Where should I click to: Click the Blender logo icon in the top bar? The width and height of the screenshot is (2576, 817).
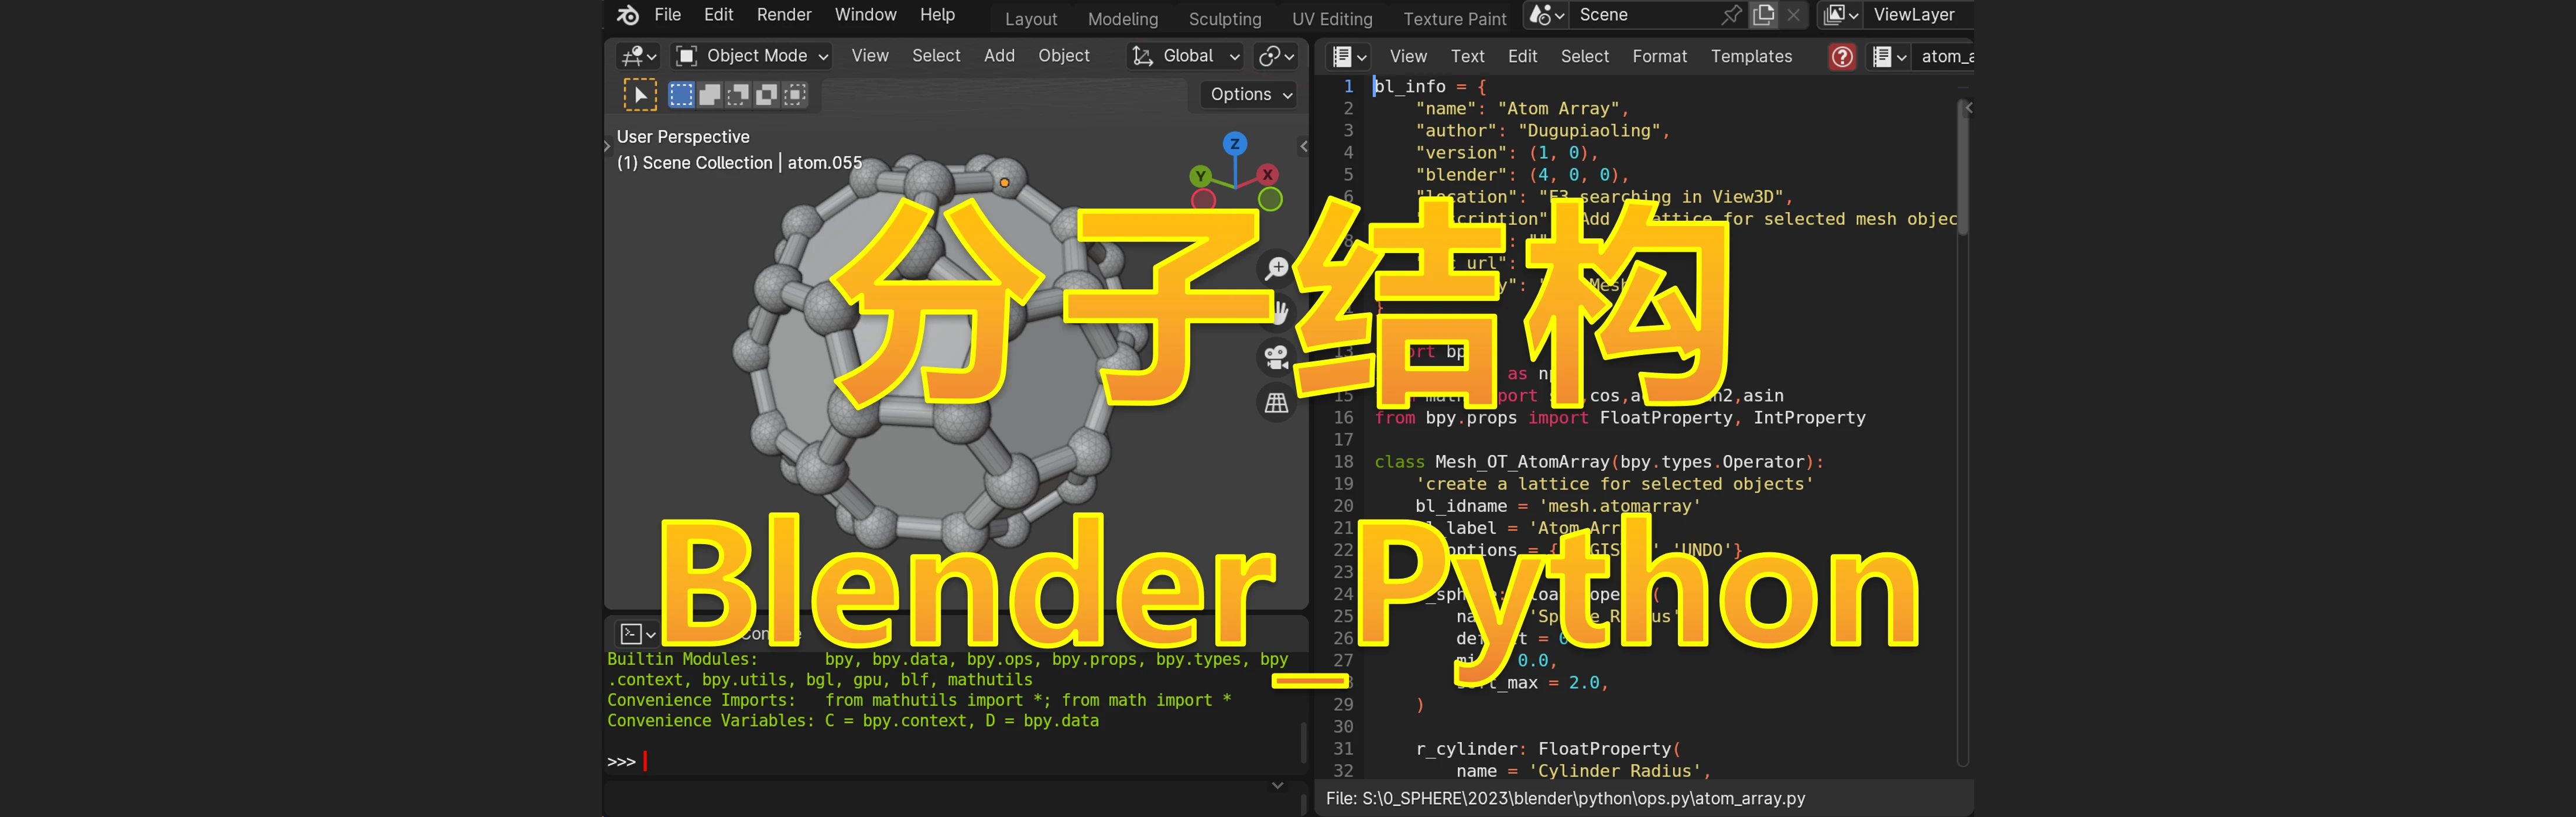(x=627, y=14)
